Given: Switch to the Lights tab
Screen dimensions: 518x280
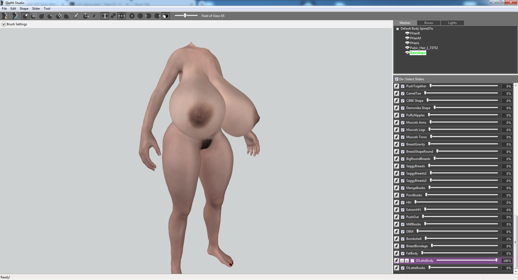Looking at the screenshot, I should coord(452,23).
